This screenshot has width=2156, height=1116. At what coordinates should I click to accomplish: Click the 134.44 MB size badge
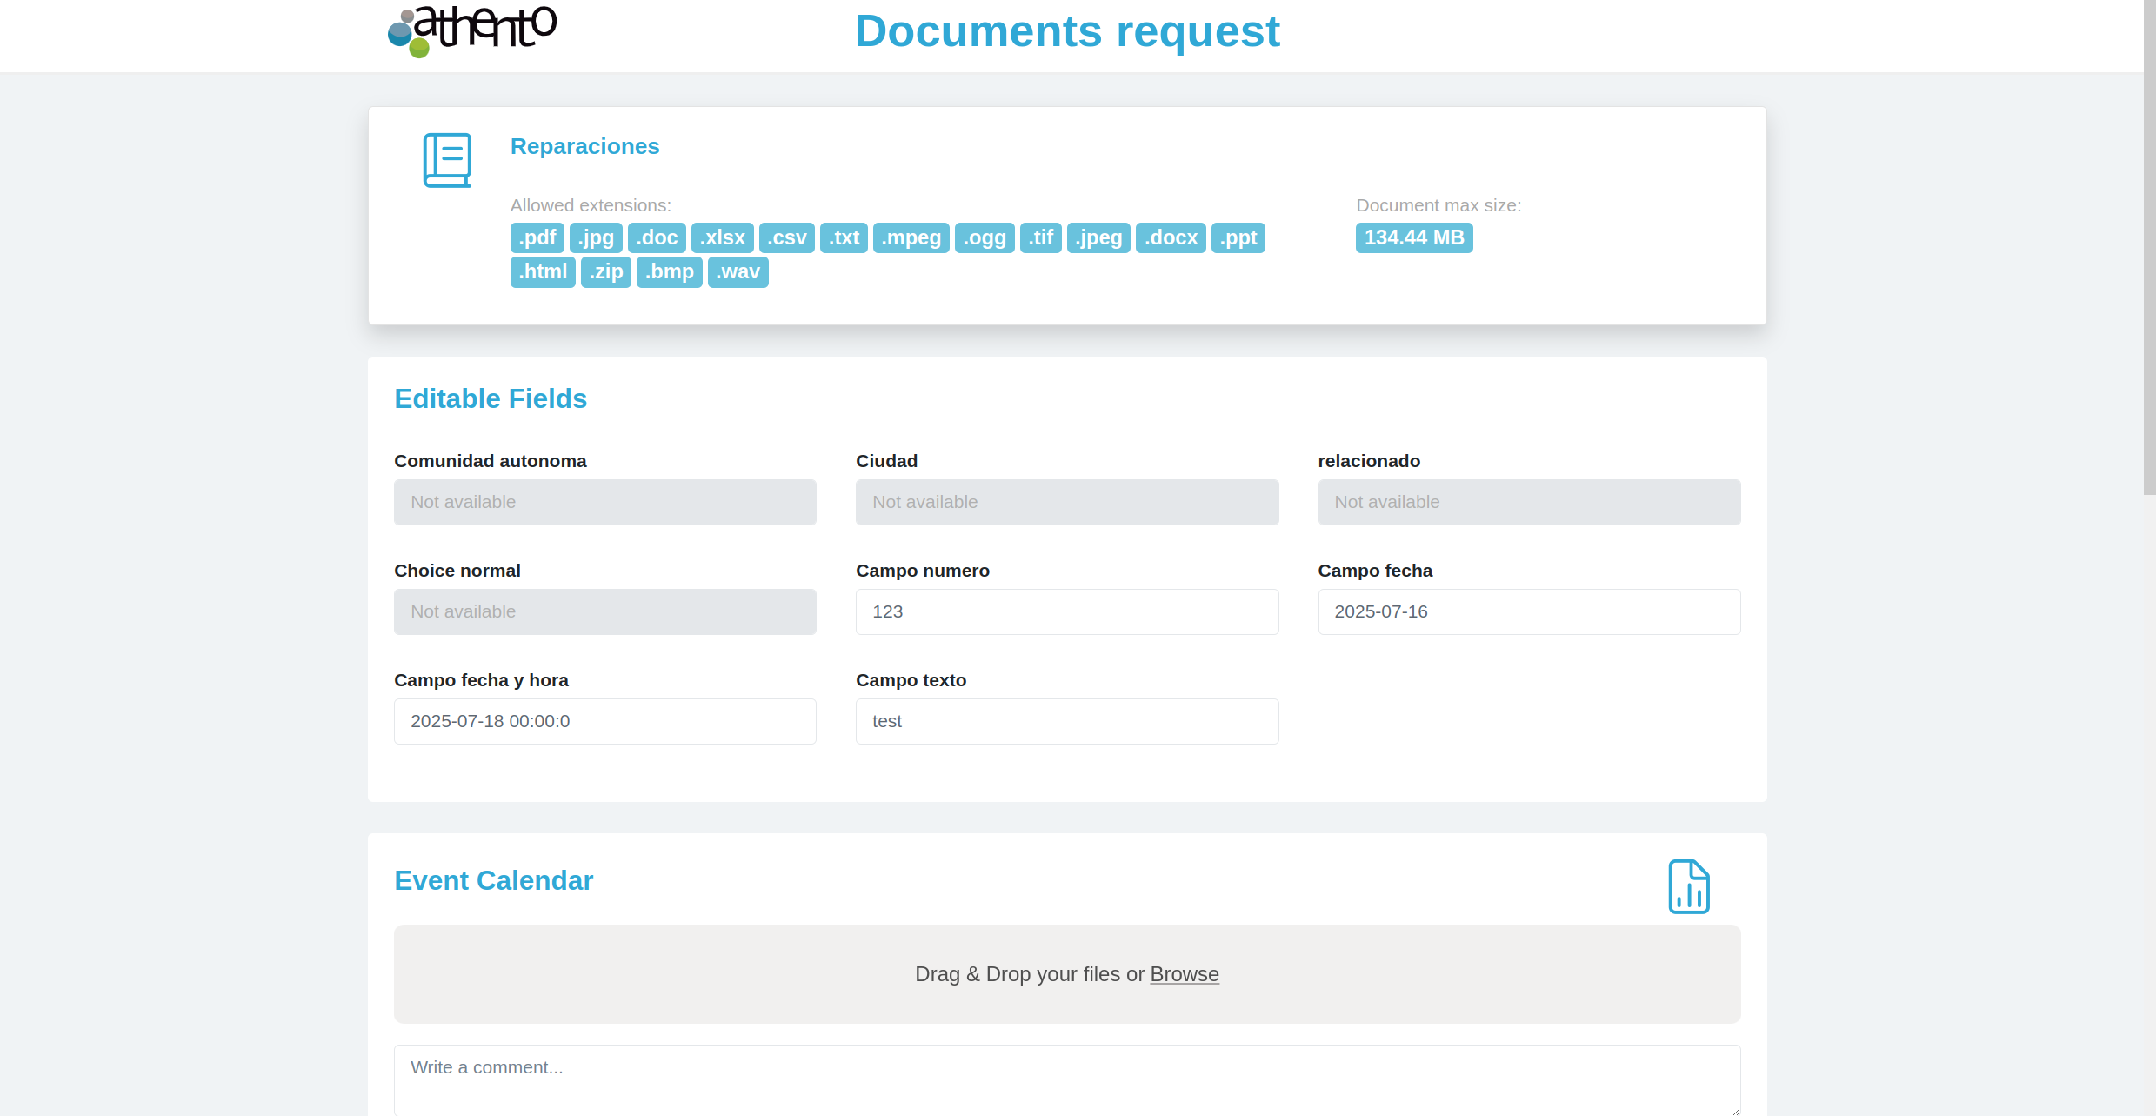click(x=1413, y=237)
